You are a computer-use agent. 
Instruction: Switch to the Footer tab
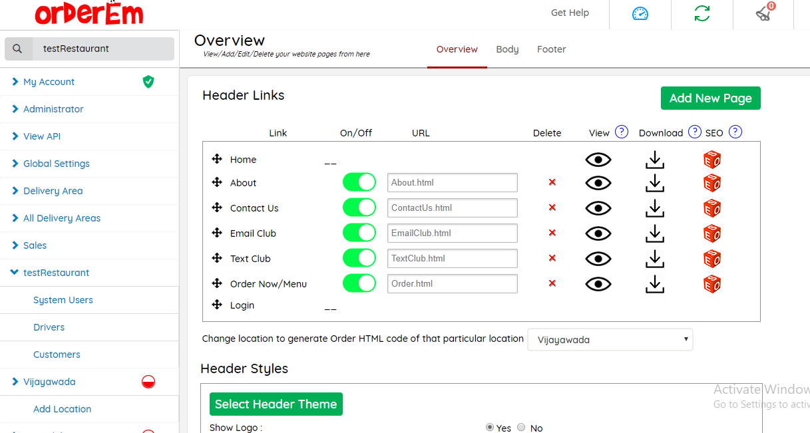(x=551, y=49)
